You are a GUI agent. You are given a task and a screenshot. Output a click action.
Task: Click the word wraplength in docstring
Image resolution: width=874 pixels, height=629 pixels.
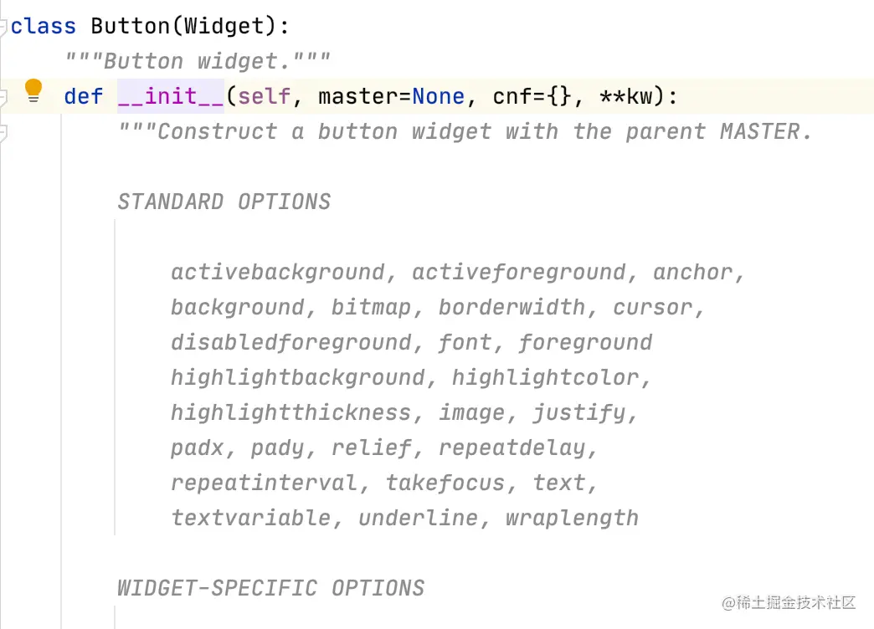(572, 518)
